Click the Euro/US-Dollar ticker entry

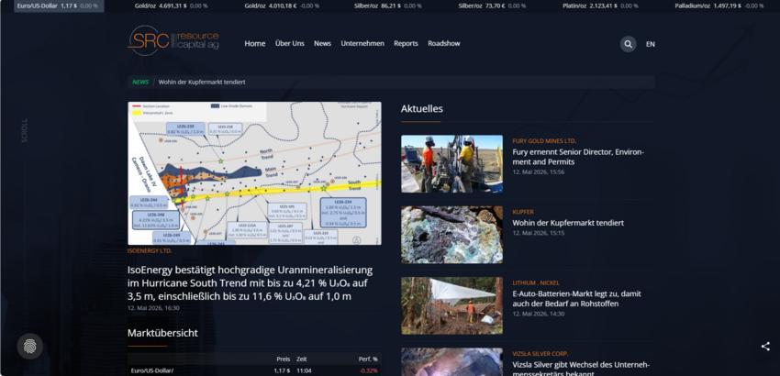pyautogui.click(x=59, y=6)
